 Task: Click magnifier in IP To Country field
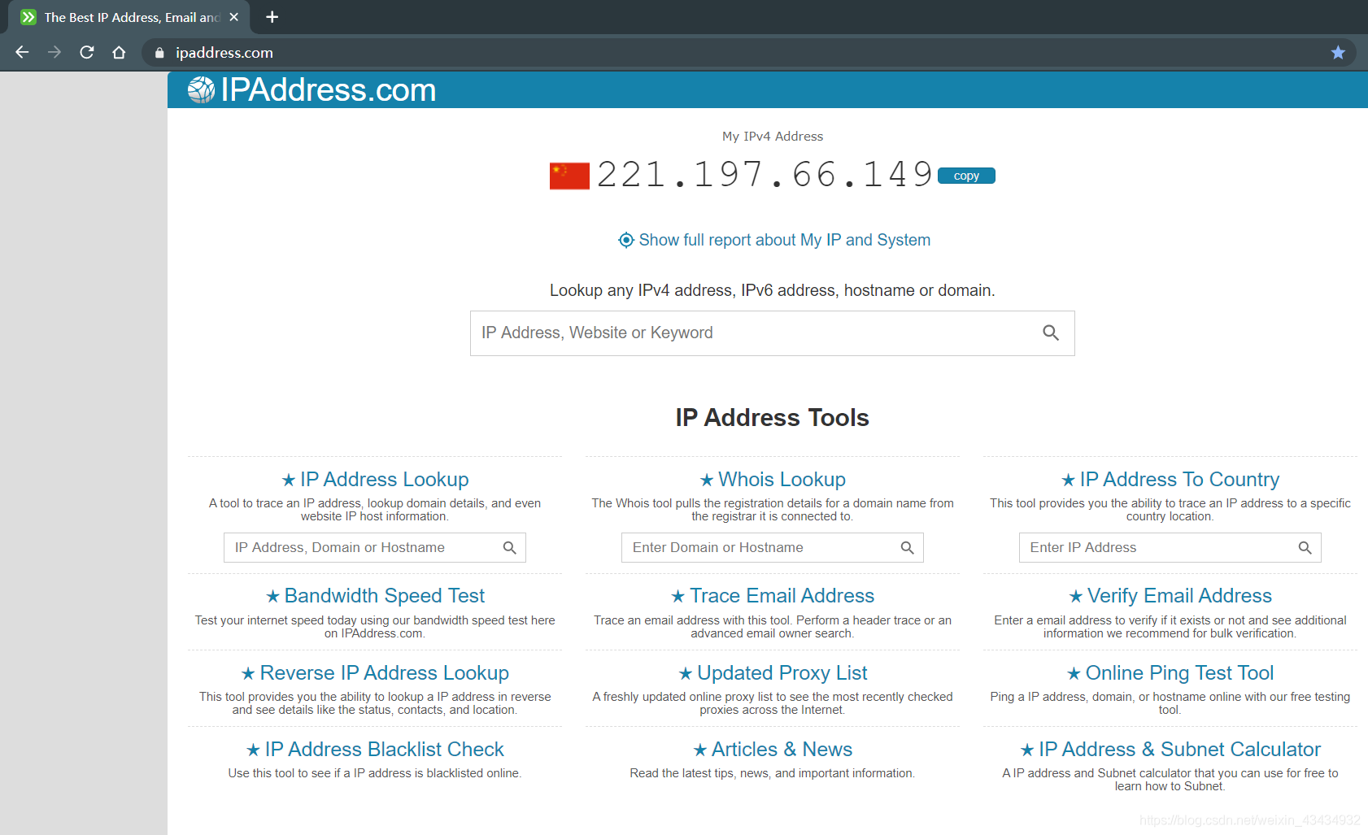1305,548
